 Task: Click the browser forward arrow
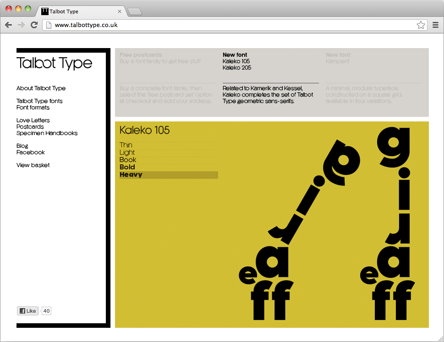(x=21, y=25)
